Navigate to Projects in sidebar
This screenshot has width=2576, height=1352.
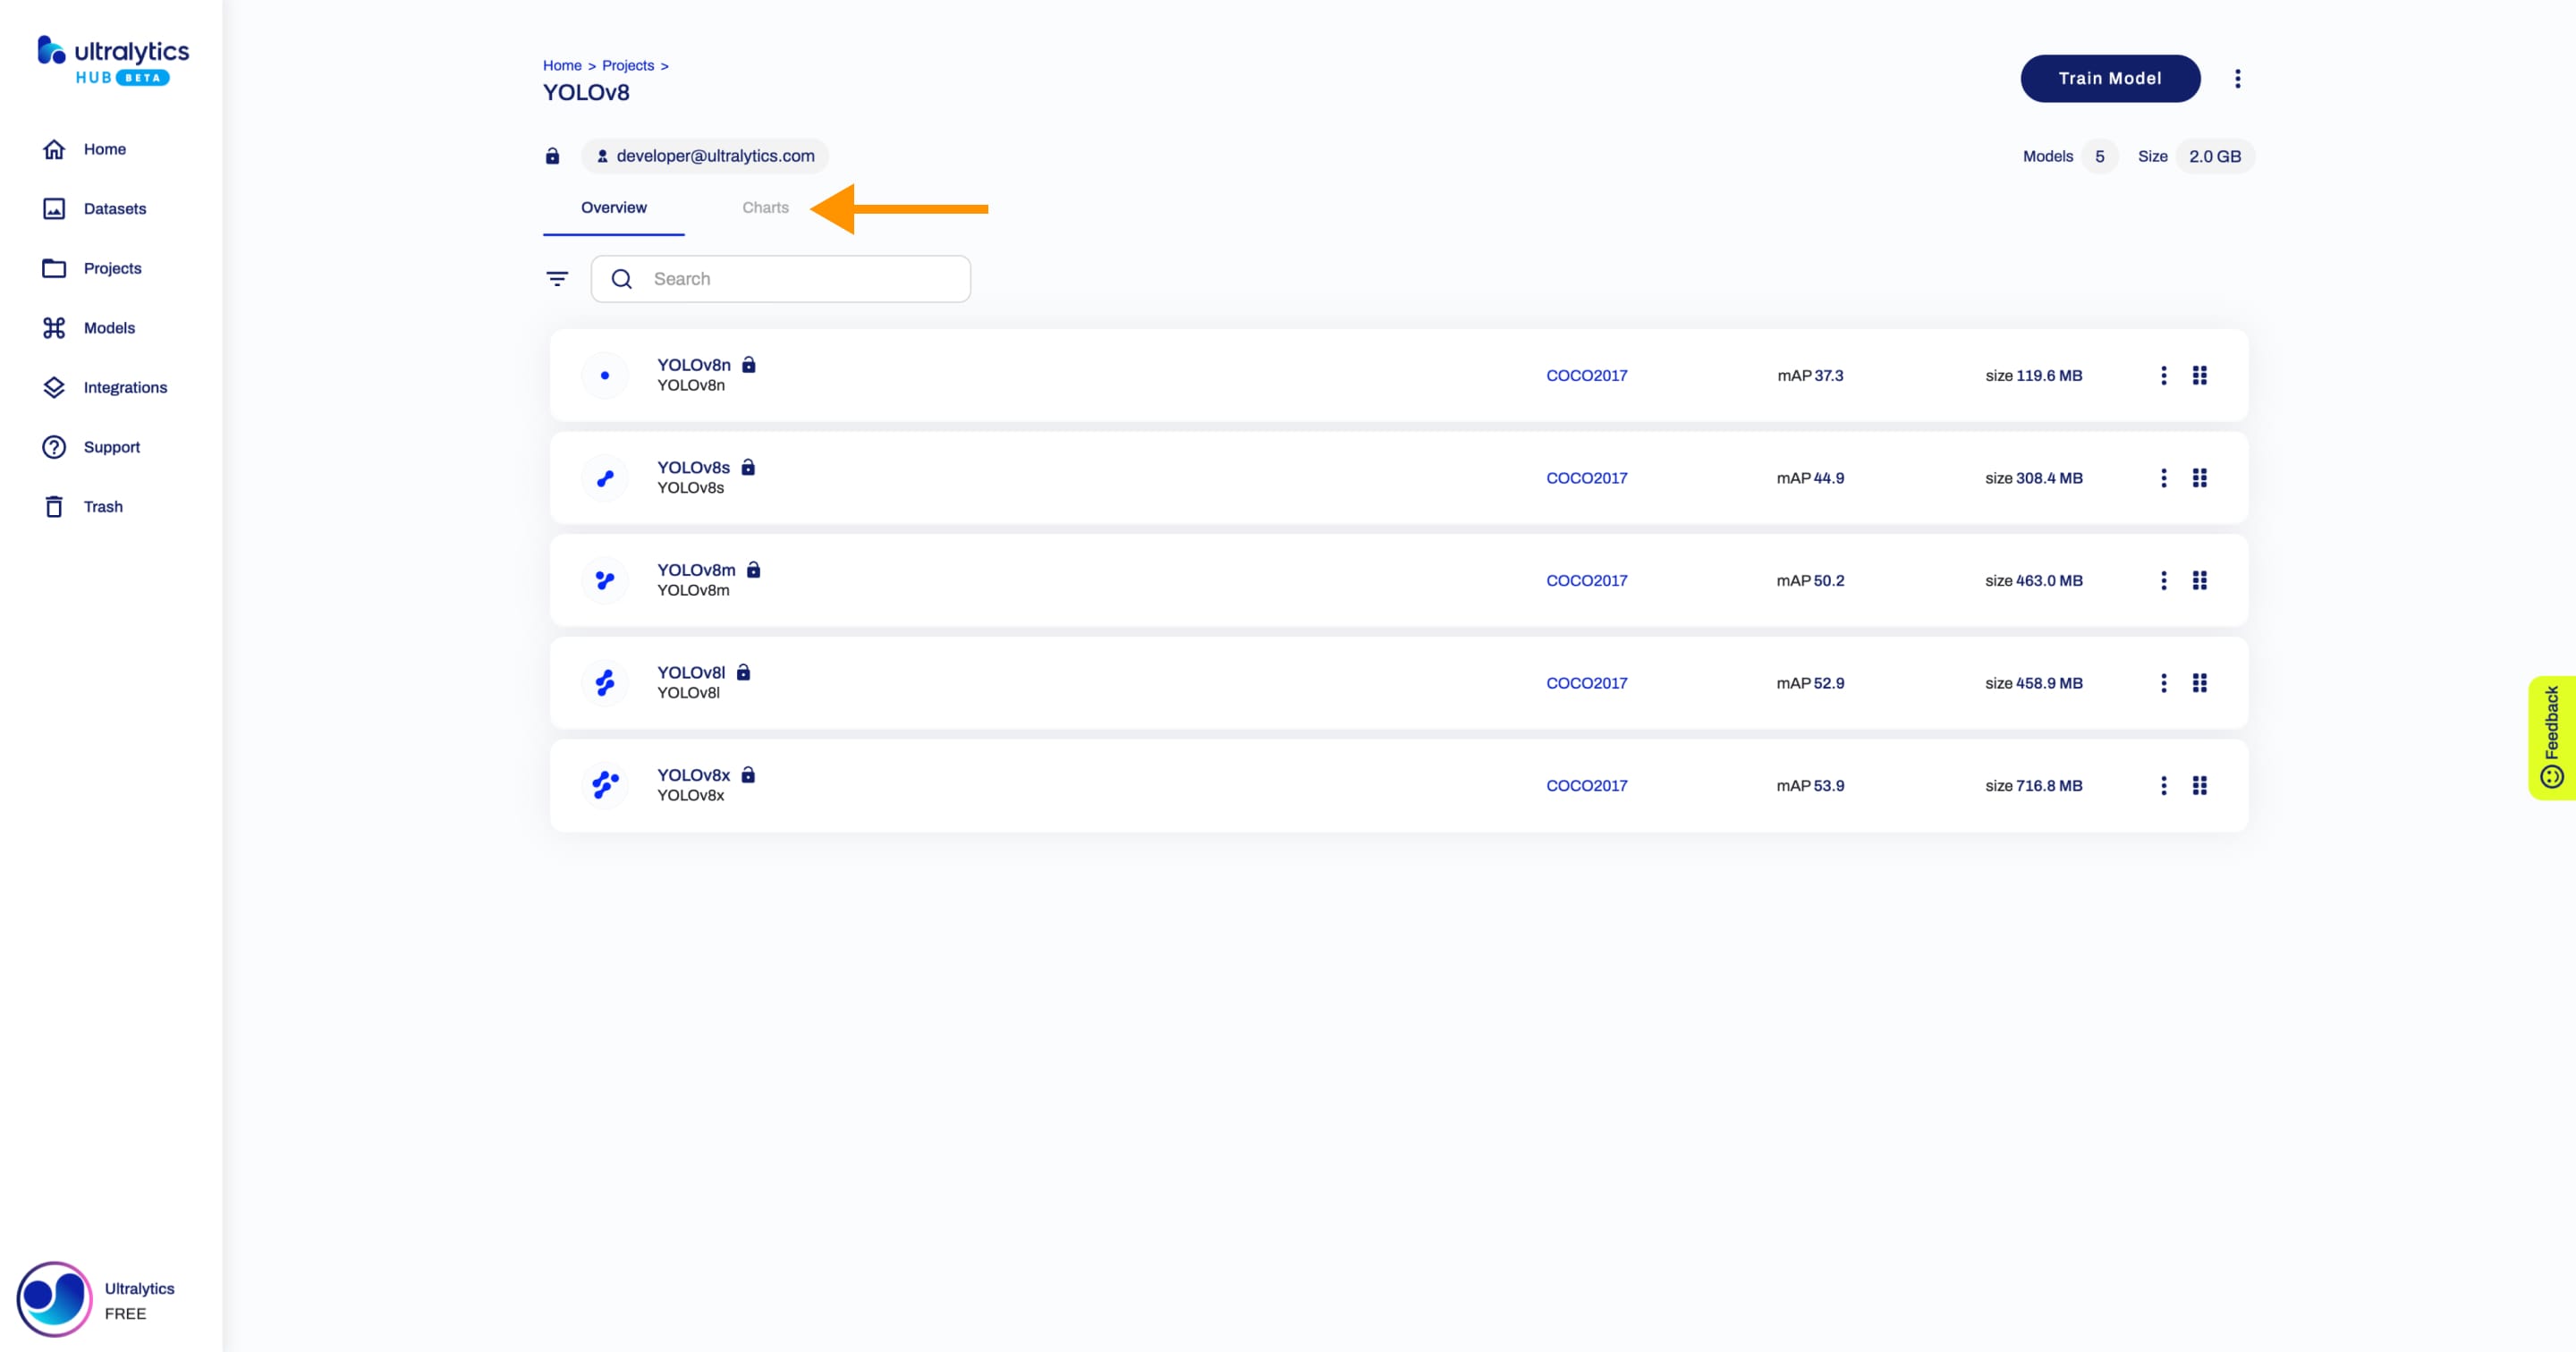113,267
